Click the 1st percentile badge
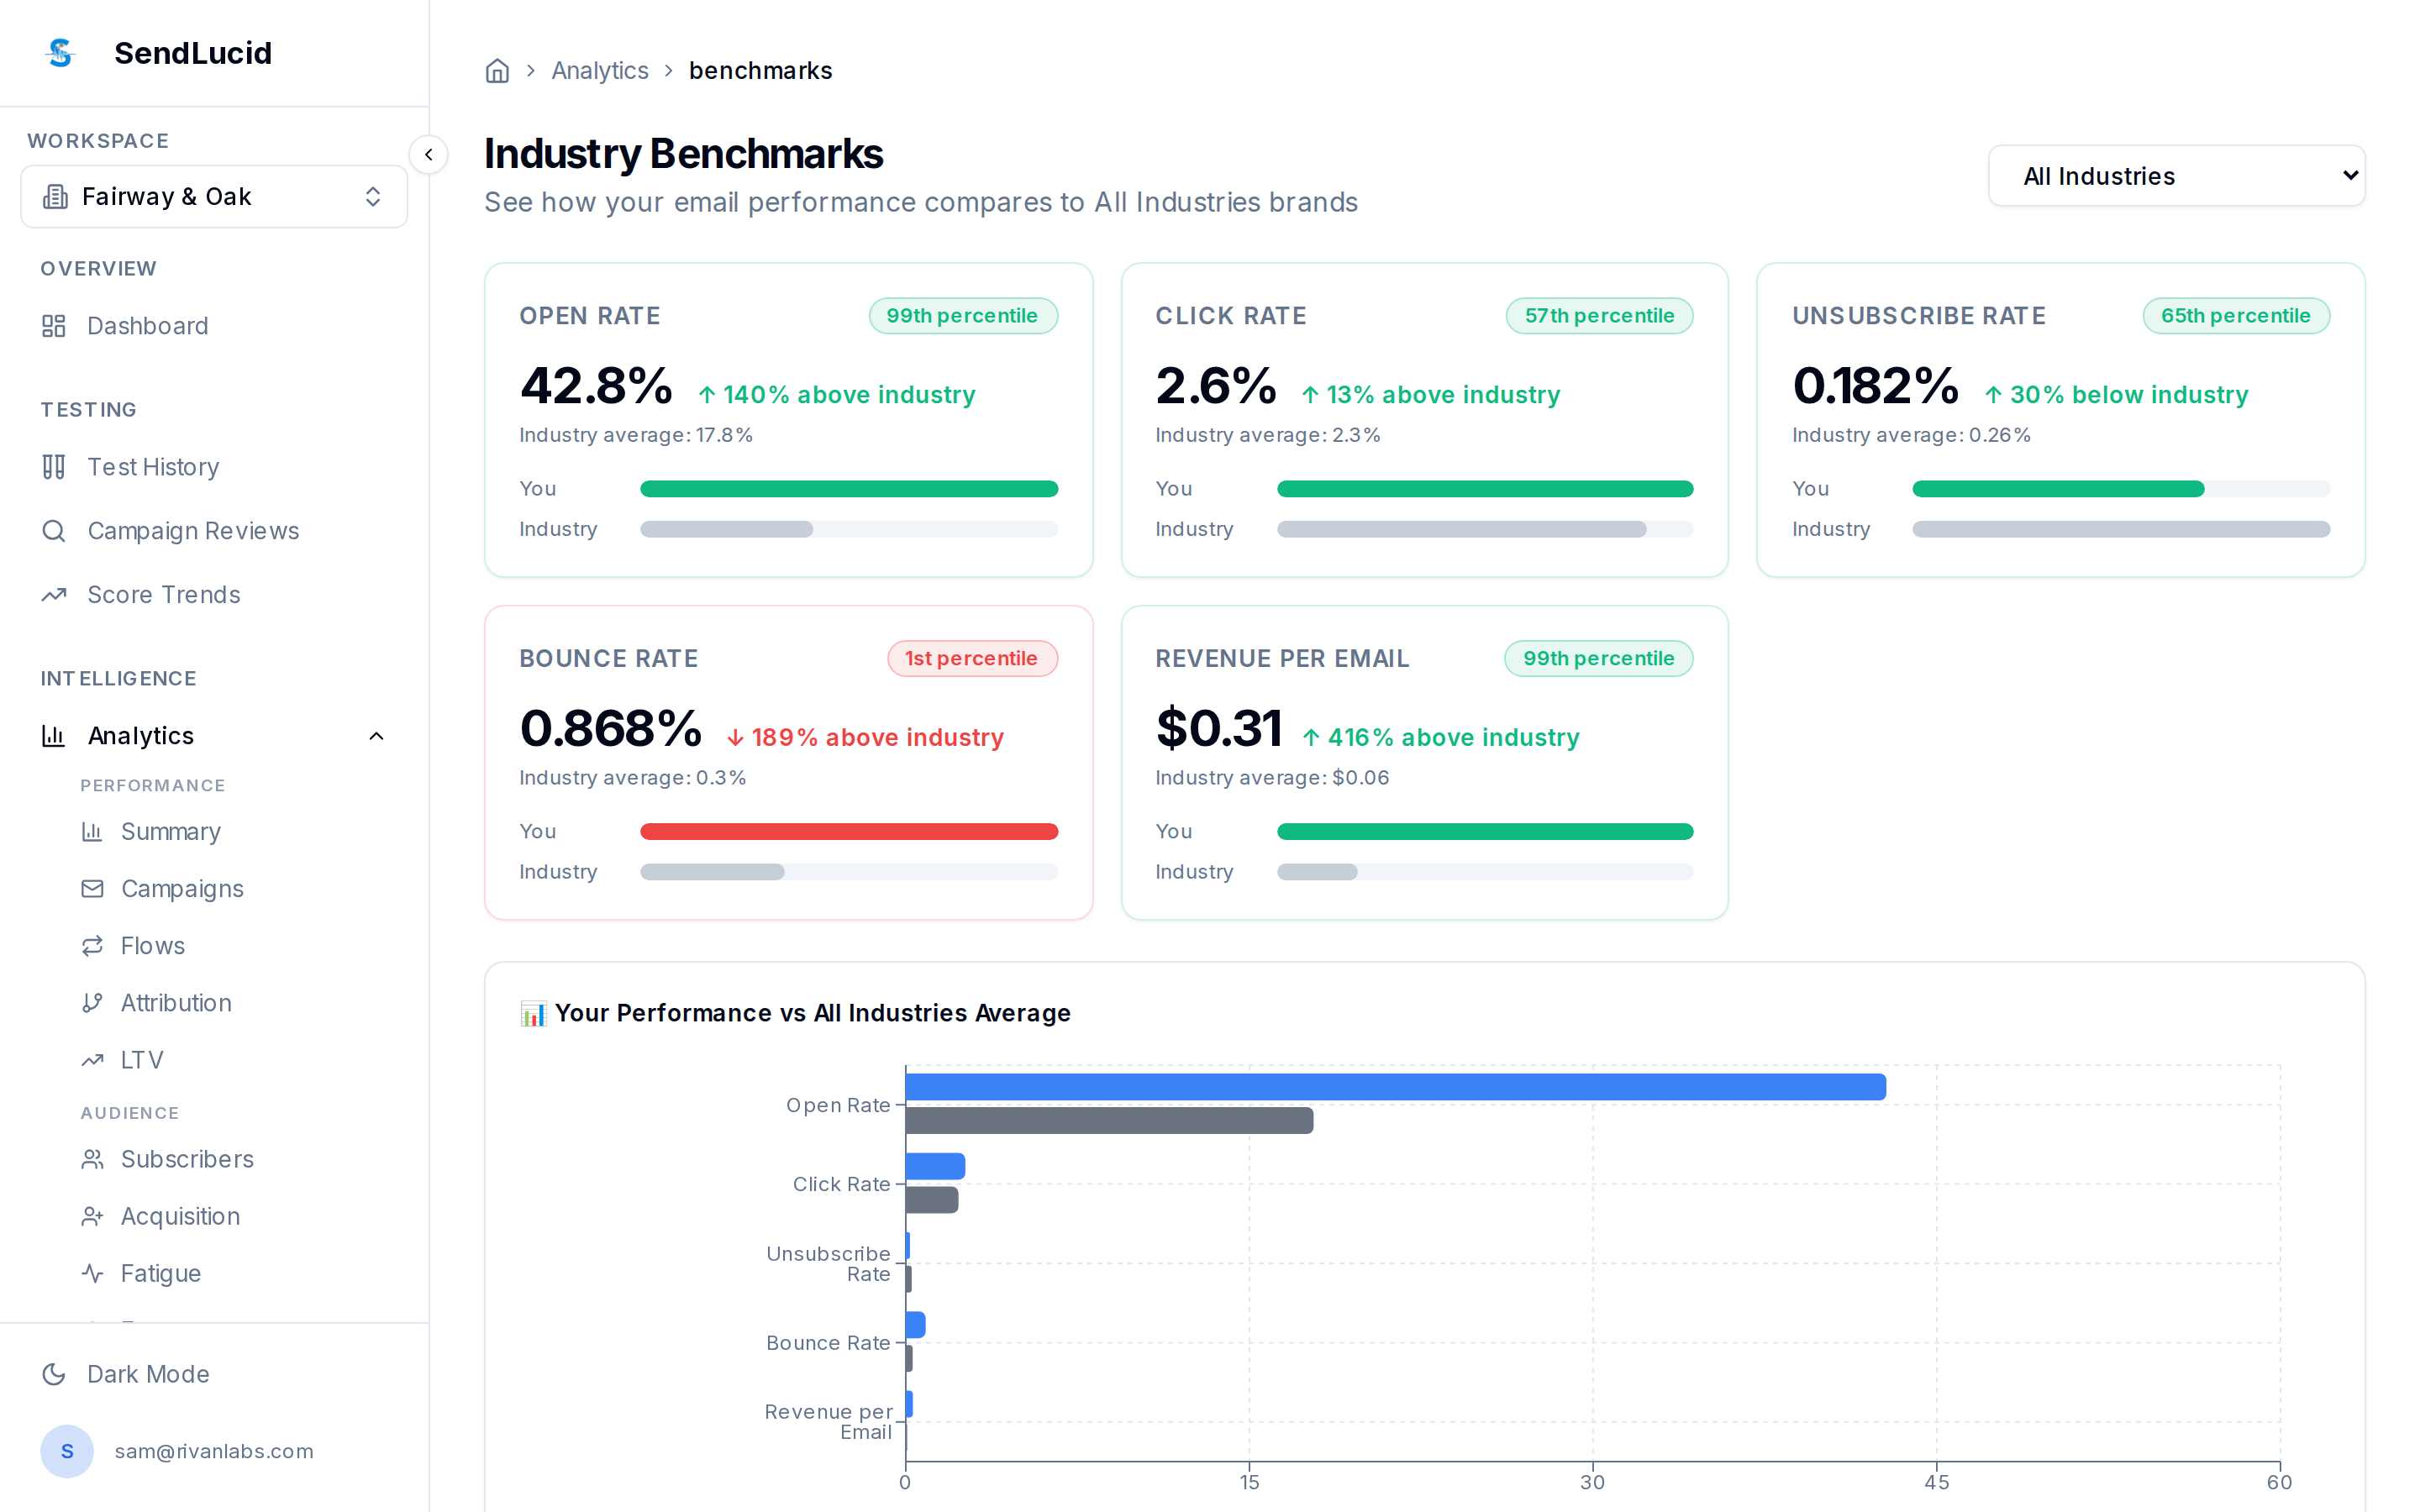 972,659
